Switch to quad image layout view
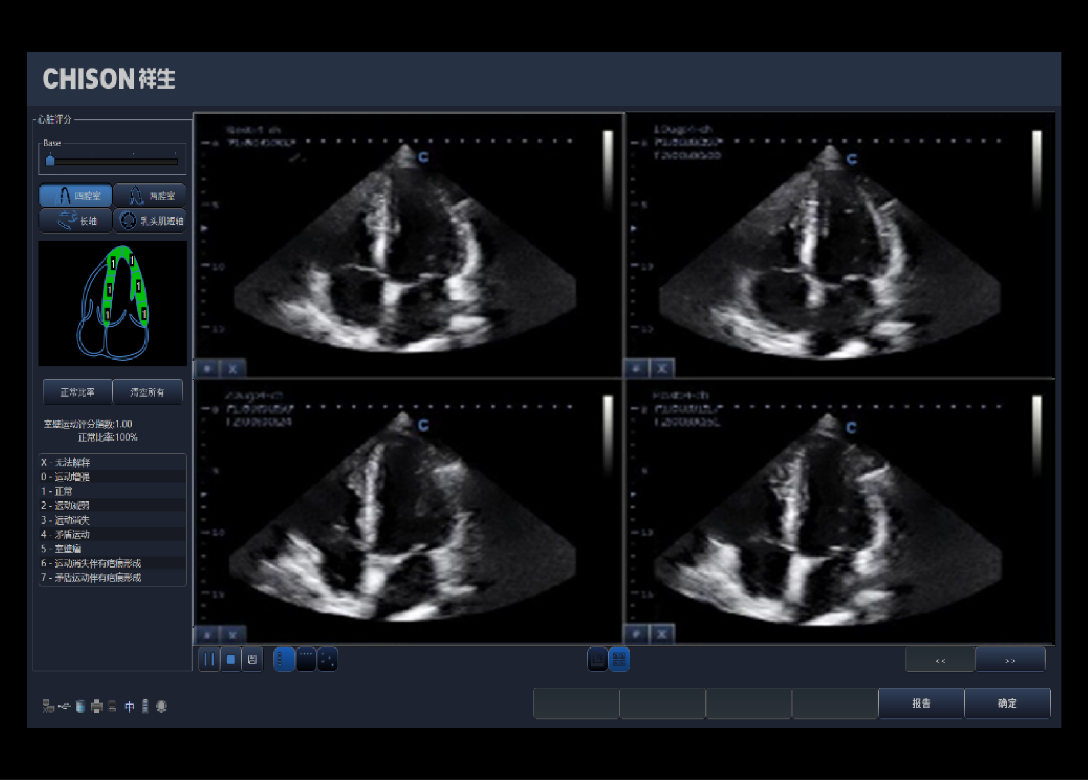Viewport: 1088px width, 780px height. pyautogui.click(x=619, y=660)
